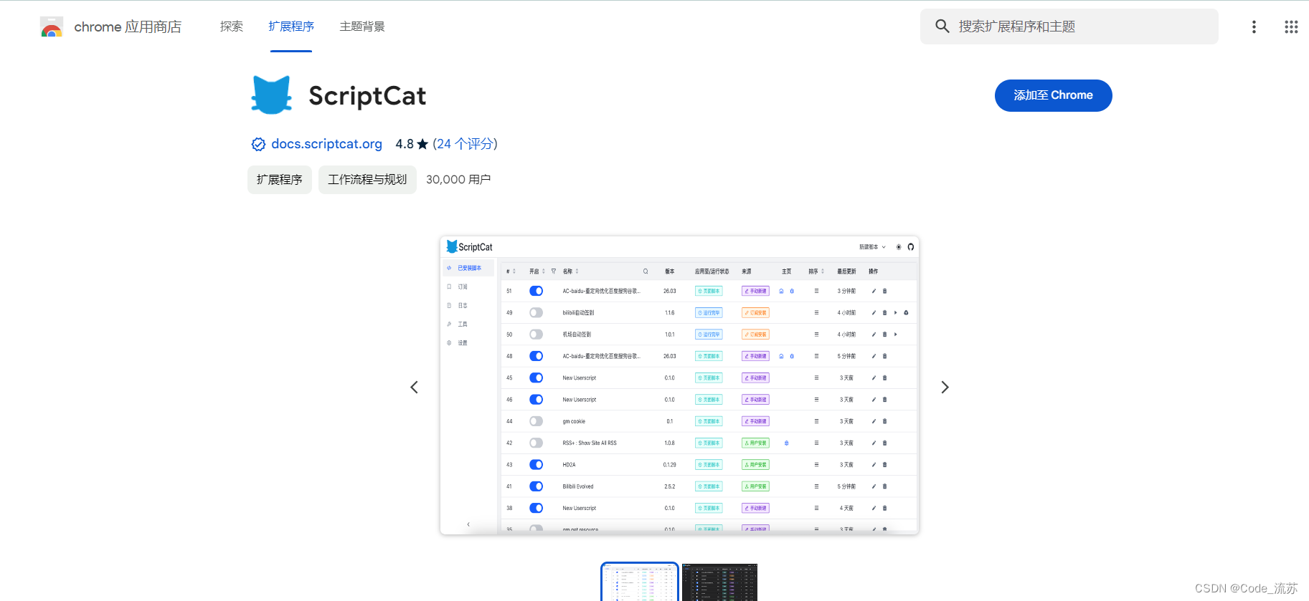Select the first light-theme screenshot thumbnail
The height and width of the screenshot is (601, 1309).
click(x=640, y=582)
